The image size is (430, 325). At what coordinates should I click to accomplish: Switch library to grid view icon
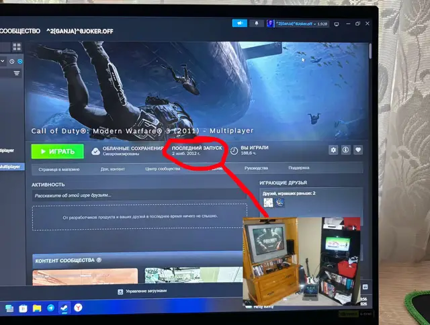pyautogui.click(x=17, y=47)
